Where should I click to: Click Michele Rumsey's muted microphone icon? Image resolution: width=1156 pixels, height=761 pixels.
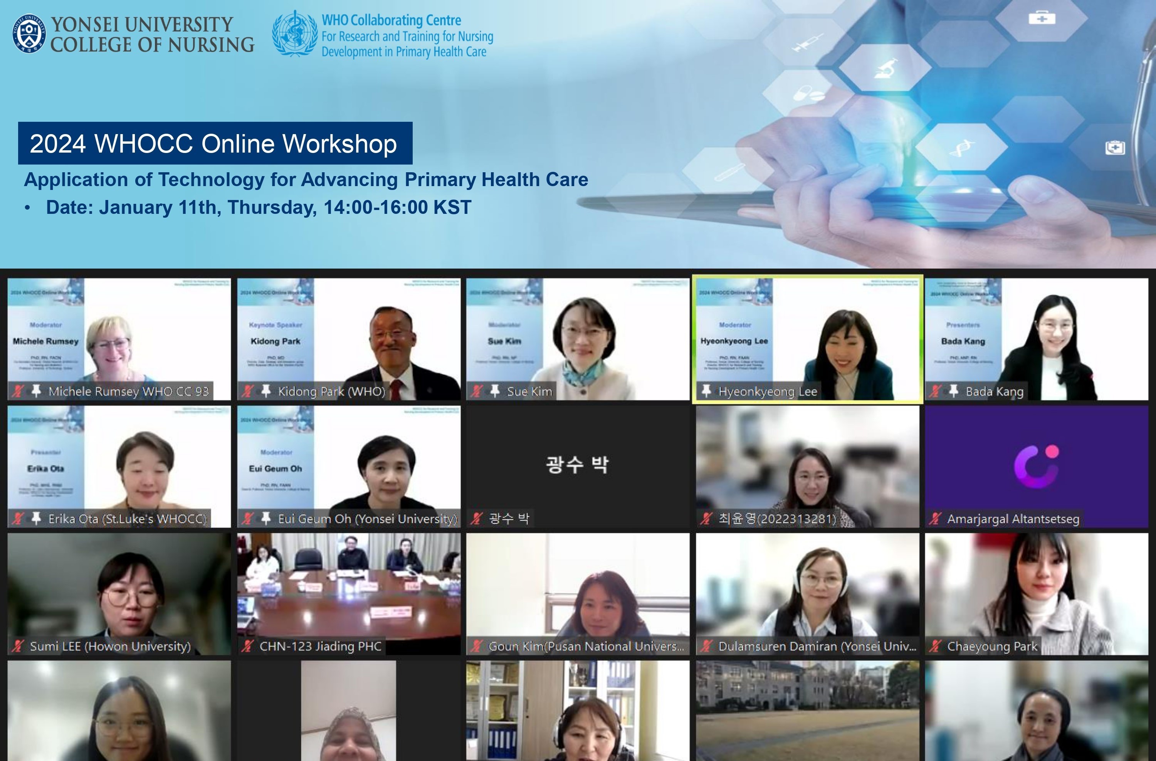[x=18, y=391]
